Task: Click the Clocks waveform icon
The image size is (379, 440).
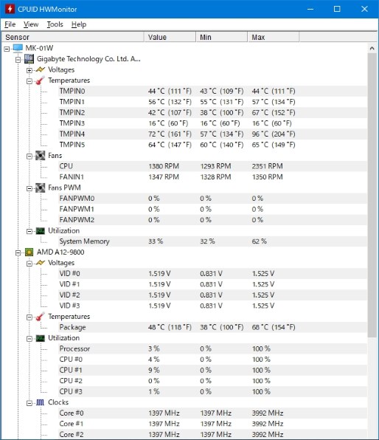Action: [x=41, y=402]
